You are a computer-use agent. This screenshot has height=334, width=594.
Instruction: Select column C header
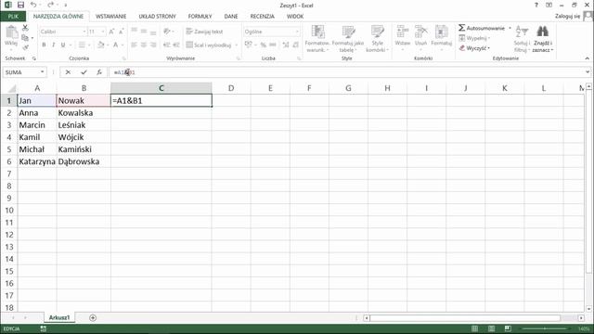click(161, 88)
